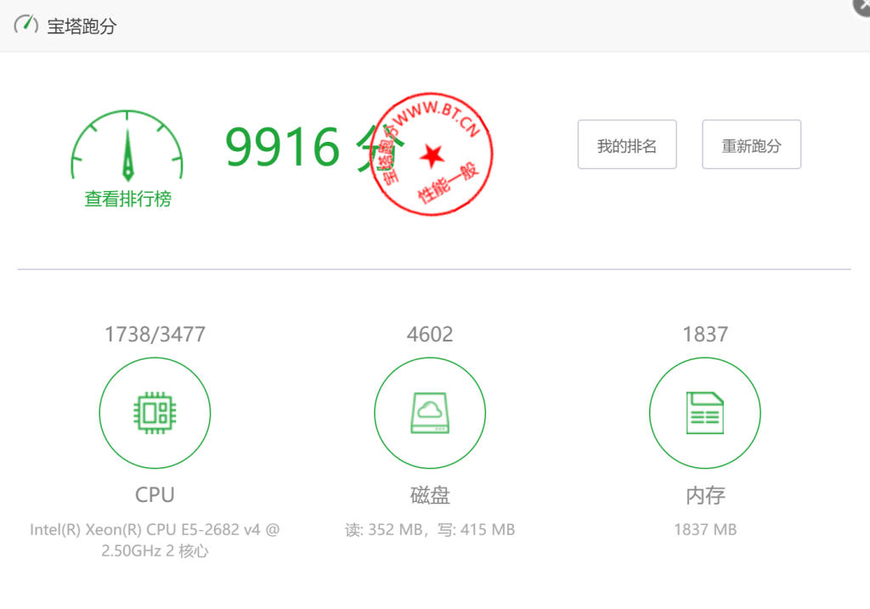This screenshot has height=609, width=870.
Task: Click the Intel Xeon E5-2682 CPU description
Action: (155, 540)
